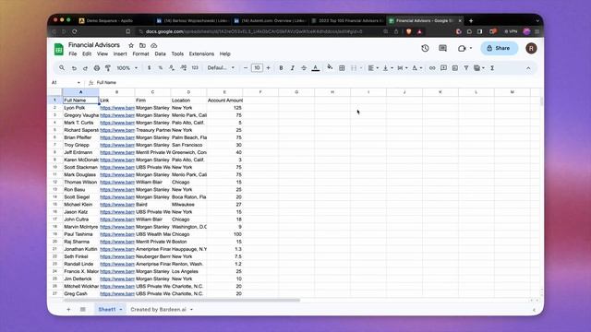Format as percent
Screen dimensions: 591x332
pos(161,68)
